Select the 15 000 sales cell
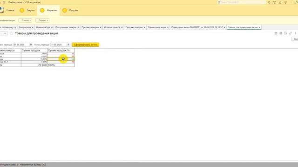Viewport: 298px width, 167px height. [34, 59]
